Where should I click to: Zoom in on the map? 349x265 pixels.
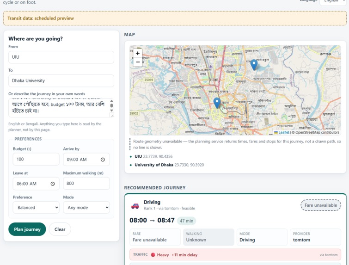[138, 53]
